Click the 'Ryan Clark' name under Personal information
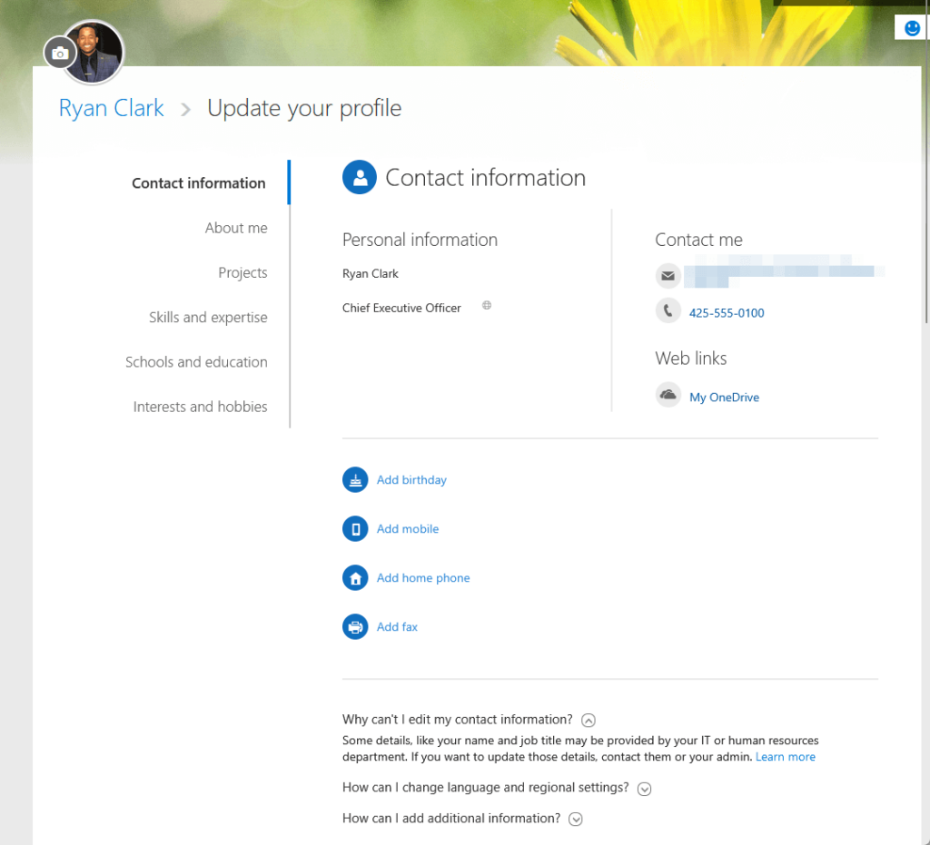Image resolution: width=930 pixels, height=845 pixels. point(371,274)
